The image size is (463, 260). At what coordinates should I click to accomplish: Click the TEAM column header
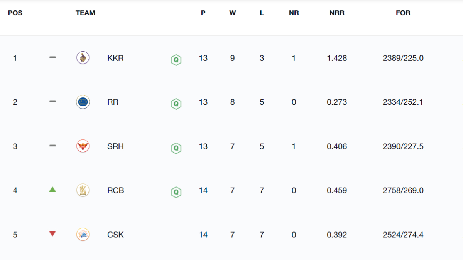click(x=85, y=13)
